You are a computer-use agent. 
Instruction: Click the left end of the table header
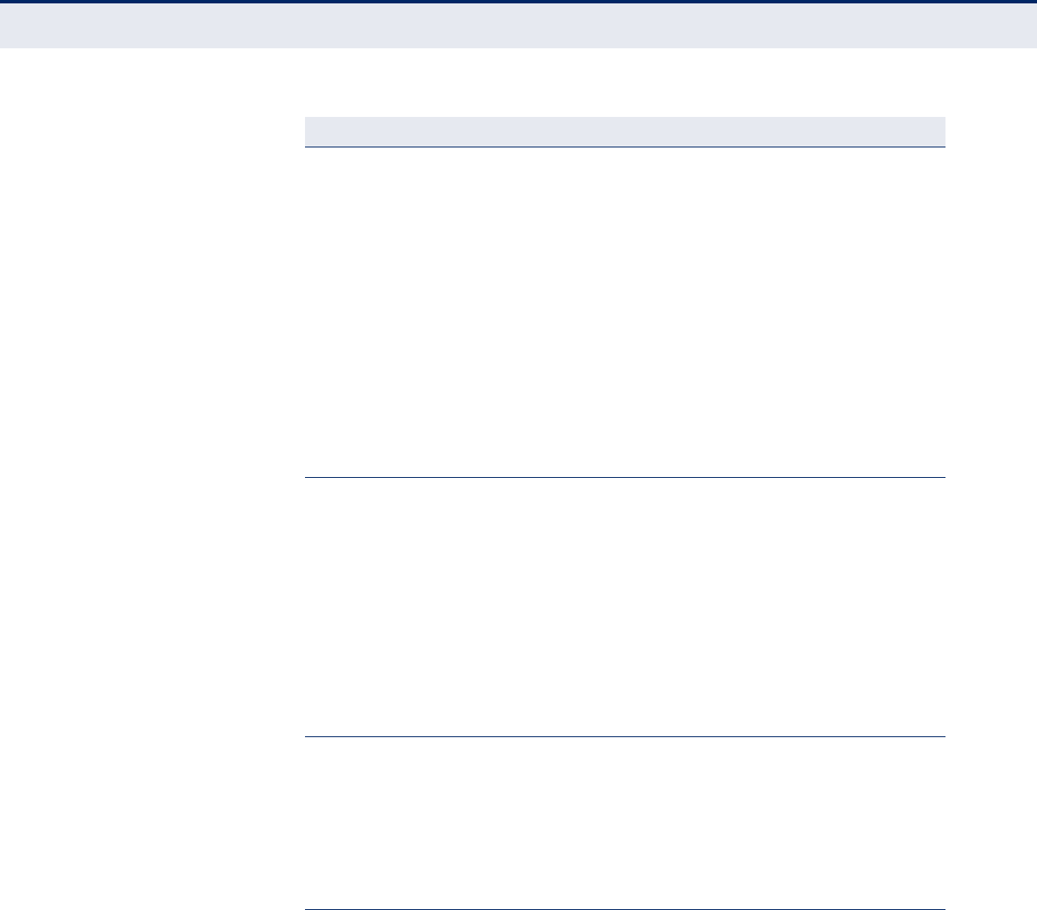click(315, 131)
